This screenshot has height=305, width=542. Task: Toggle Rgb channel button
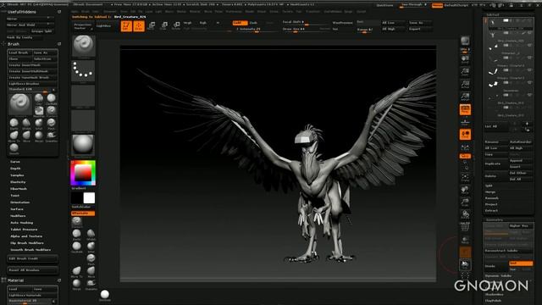[203, 23]
